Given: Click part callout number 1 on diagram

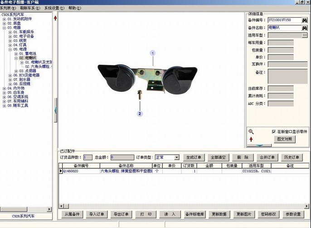Looking at the screenshot, I should (x=153, y=53).
